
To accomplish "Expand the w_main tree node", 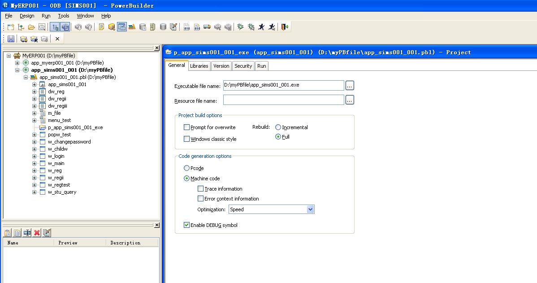I will [x=34, y=163].
